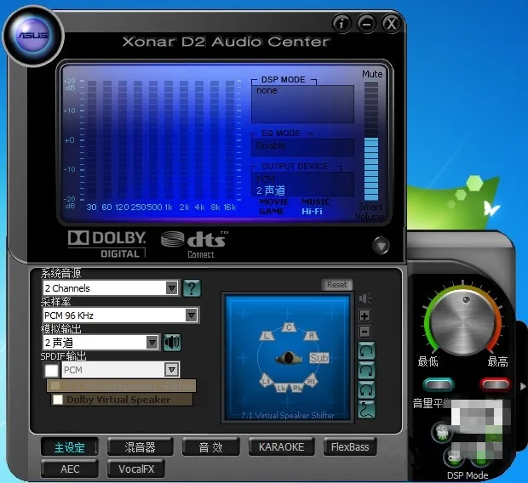Toggle the teal Smart Volume button
Screen dimensions: 528x483
(438, 384)
